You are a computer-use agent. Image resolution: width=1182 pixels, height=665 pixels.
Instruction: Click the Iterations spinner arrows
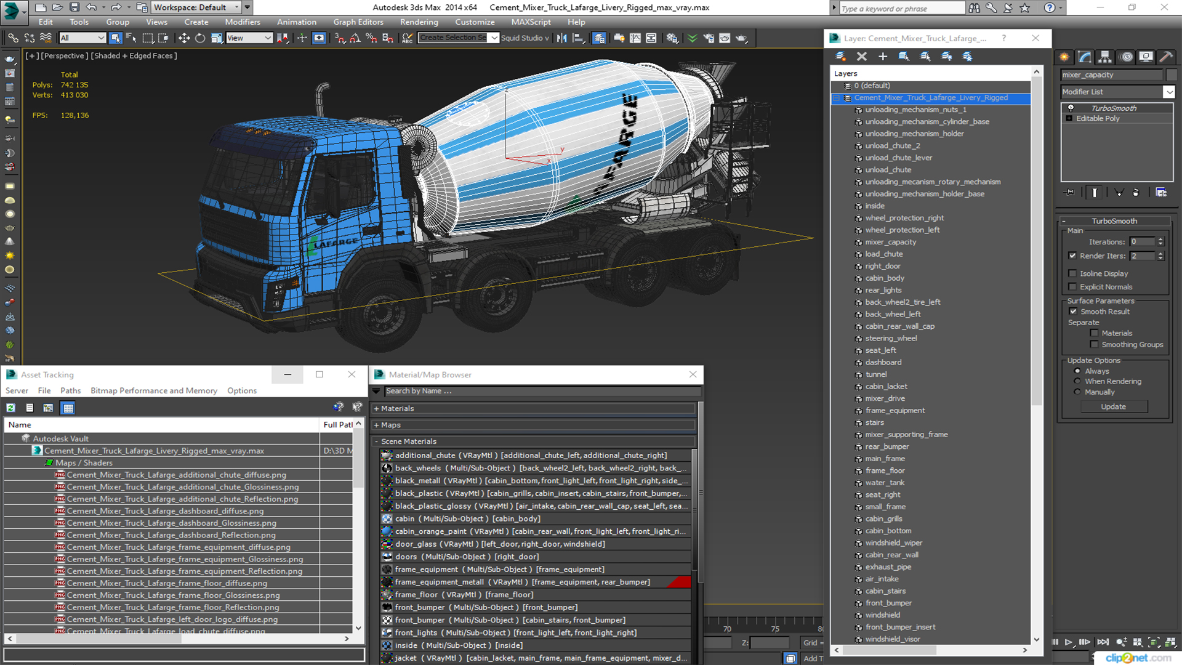point(1160,241)
